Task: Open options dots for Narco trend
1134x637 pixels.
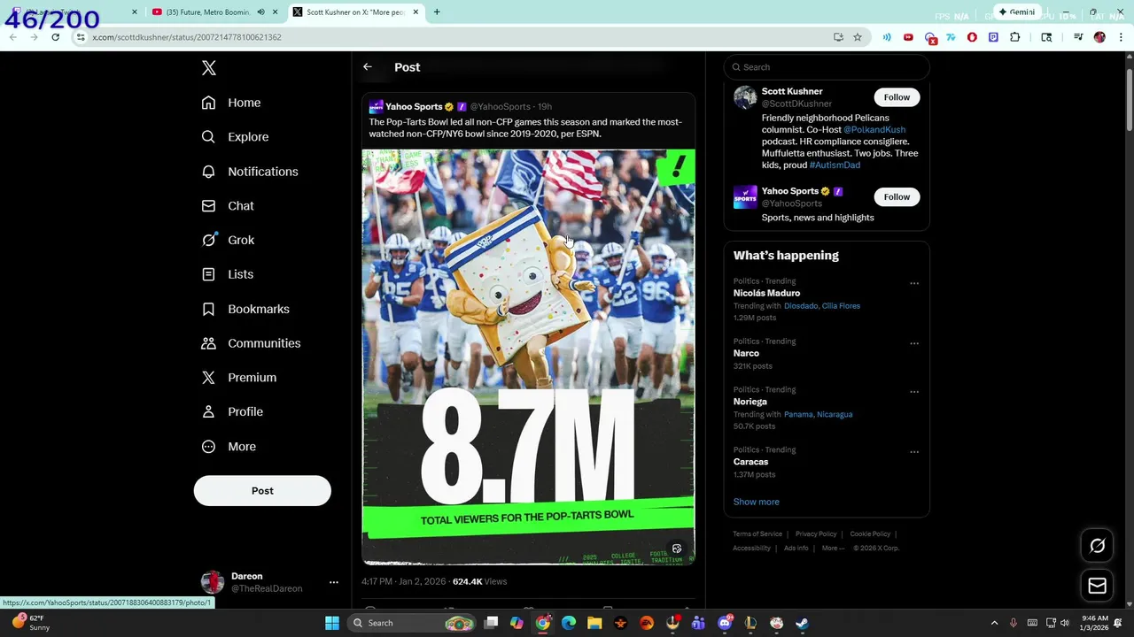Action: [x=914, y=344]
